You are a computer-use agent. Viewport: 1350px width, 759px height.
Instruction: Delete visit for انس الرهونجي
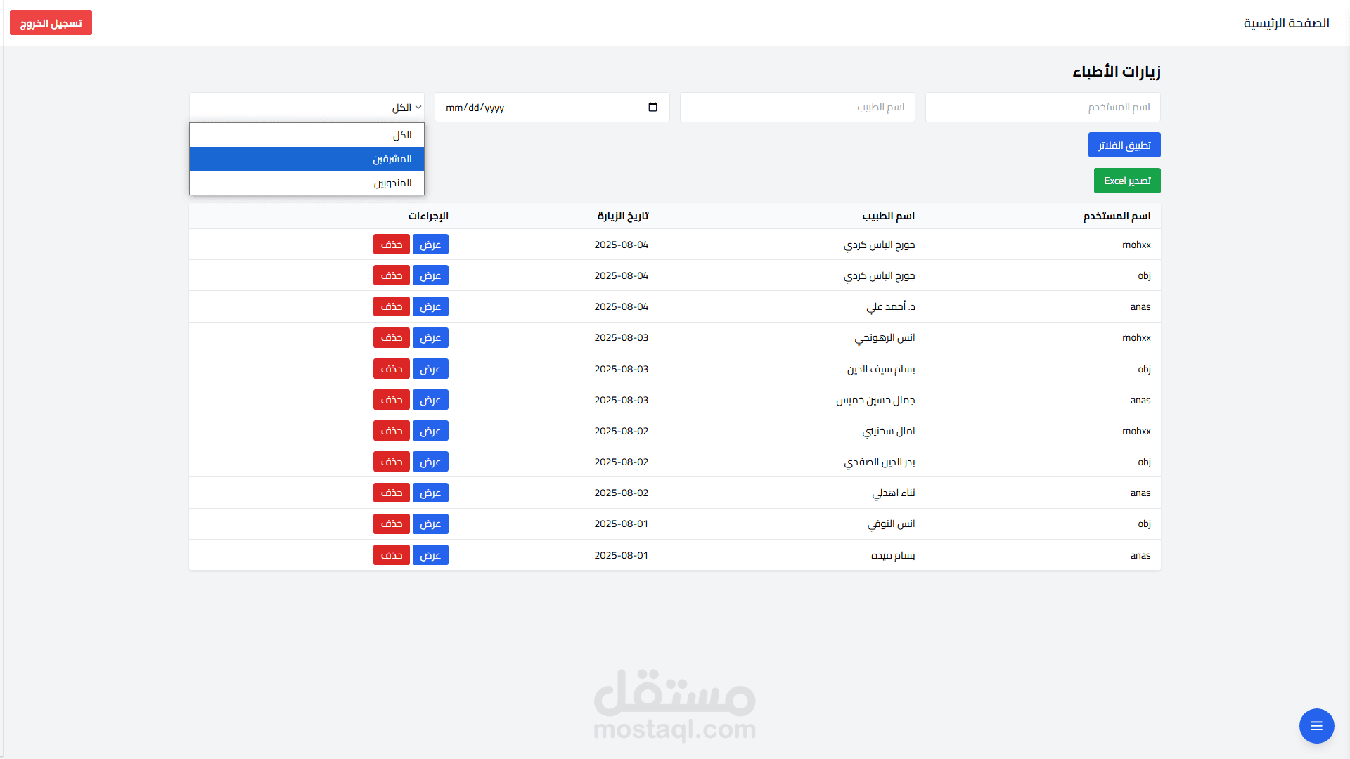392,337
